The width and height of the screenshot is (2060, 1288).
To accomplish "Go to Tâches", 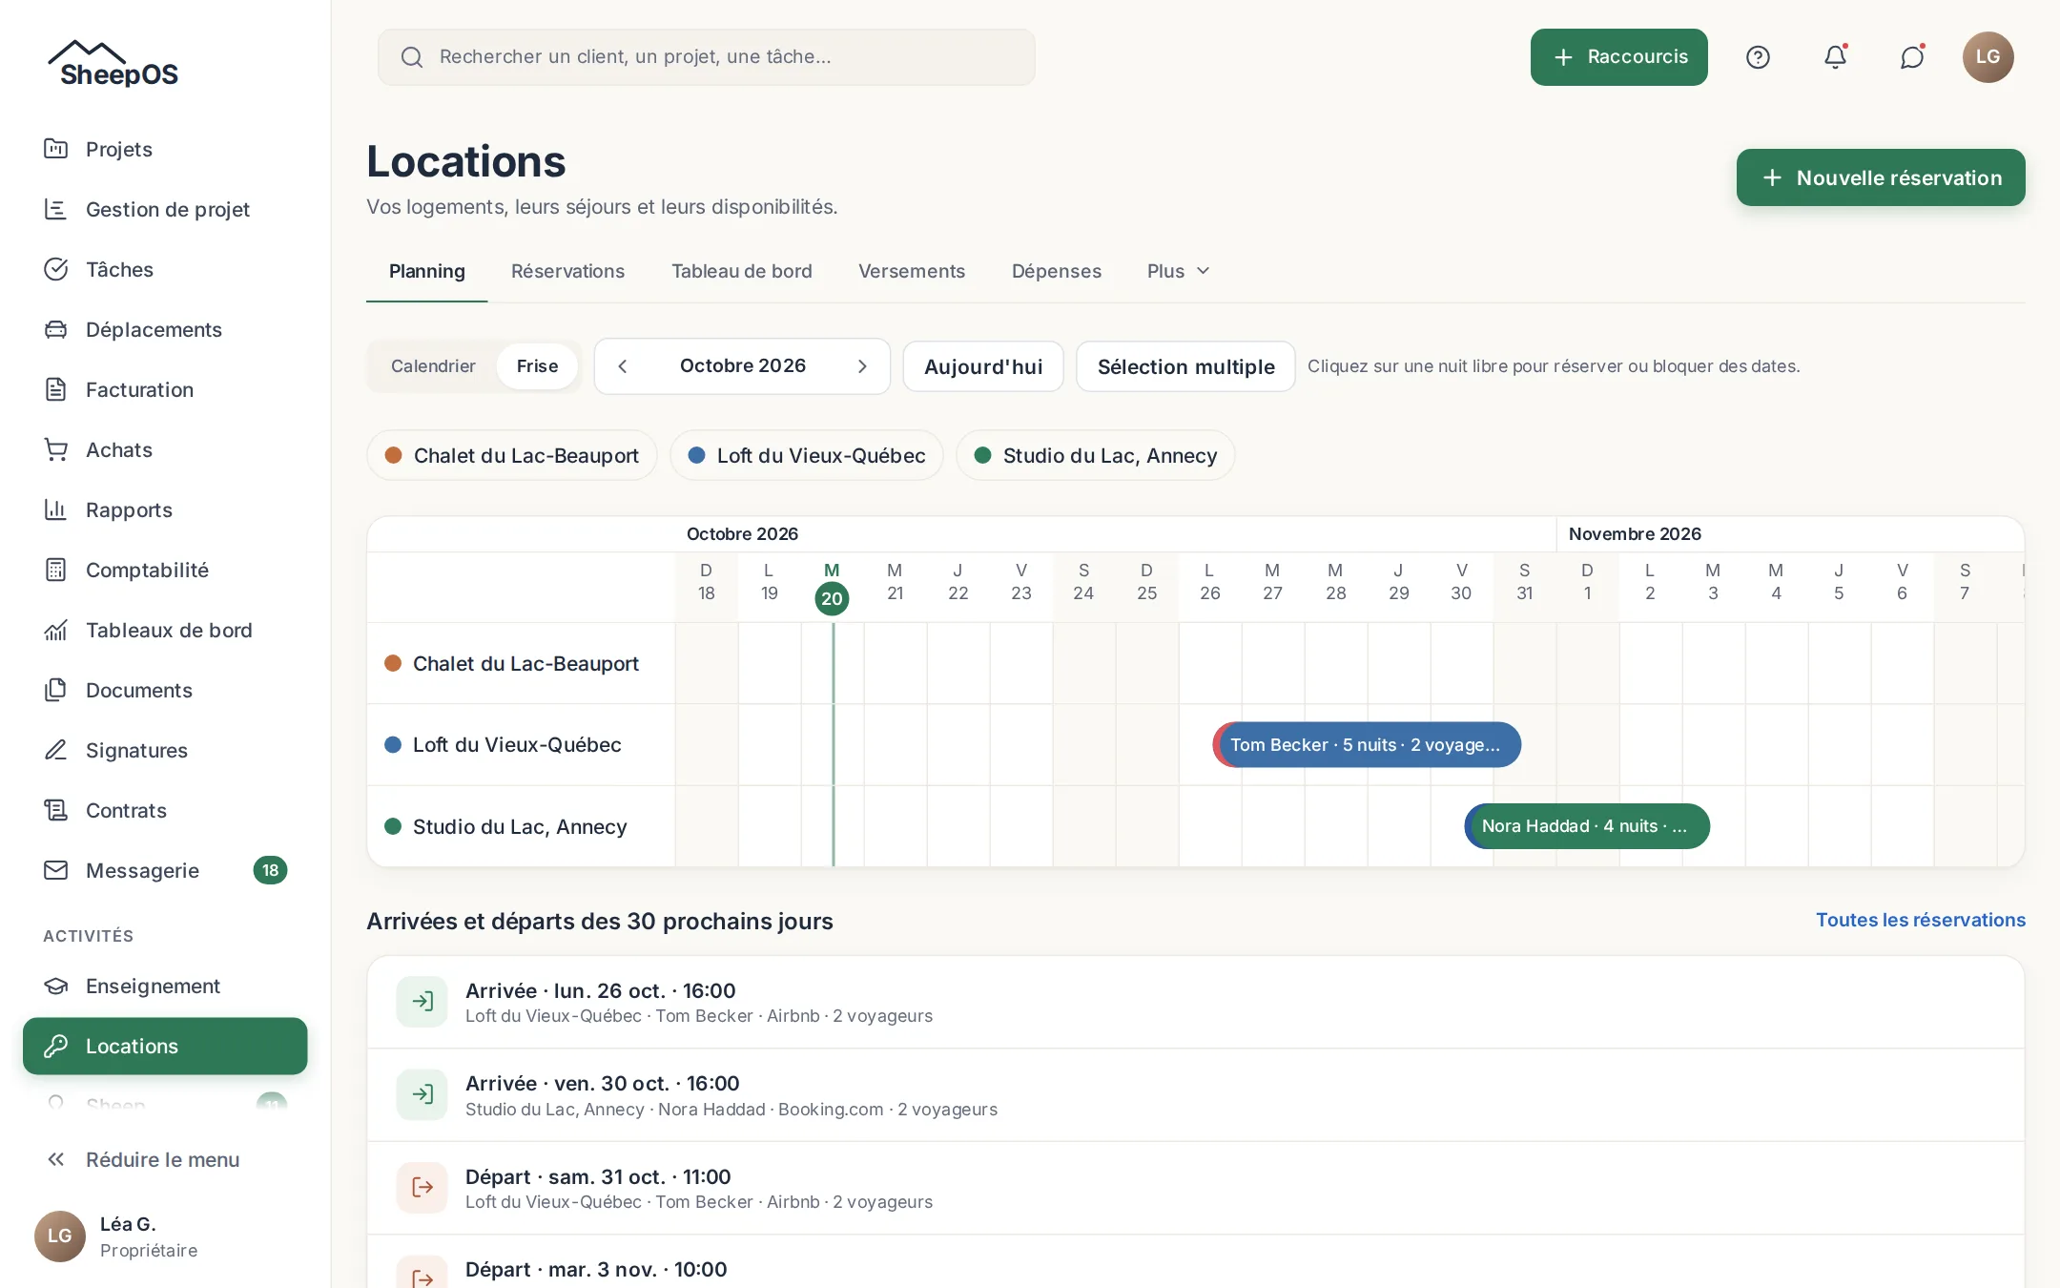I will coord(165,269).
